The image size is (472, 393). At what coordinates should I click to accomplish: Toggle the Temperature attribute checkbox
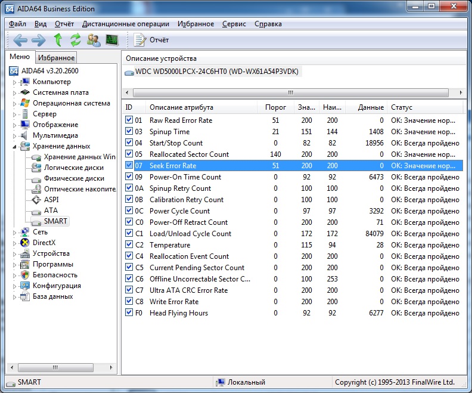tap(129, 245)
